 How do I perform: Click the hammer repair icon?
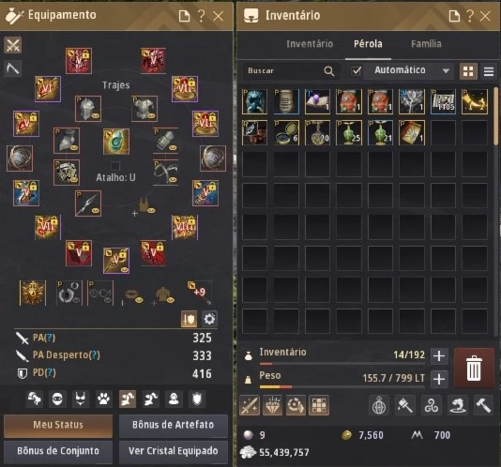(483, 405)
